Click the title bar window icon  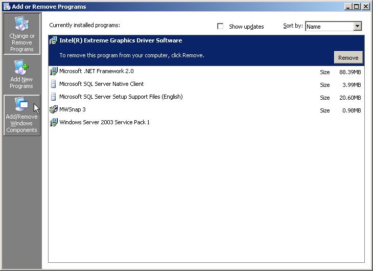[x=7, y=7]
